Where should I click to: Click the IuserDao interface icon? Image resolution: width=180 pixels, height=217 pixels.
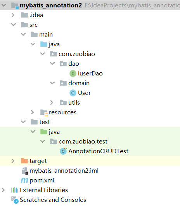point(73,73)
